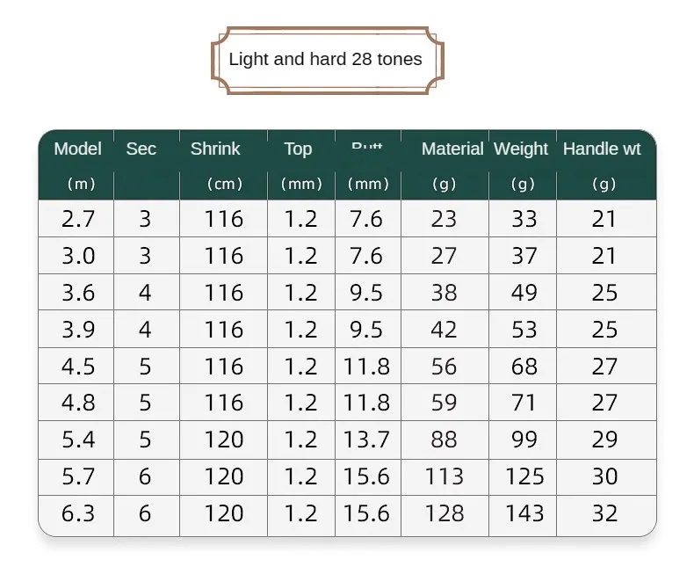Select the weight value 68

click(x=524, y=366)
